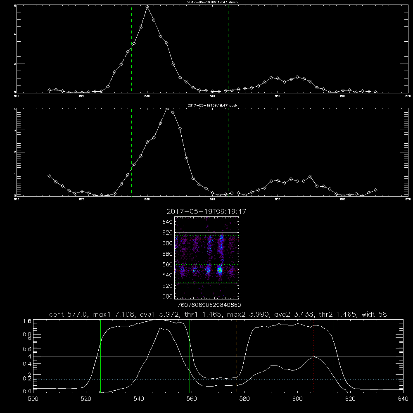Click the first green vertical line near 525
The height and width of the screenshot is (413, 413).
click(x=100, y=356)
